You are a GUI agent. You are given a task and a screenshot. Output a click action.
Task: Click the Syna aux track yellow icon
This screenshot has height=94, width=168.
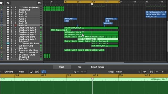(2, 48)
